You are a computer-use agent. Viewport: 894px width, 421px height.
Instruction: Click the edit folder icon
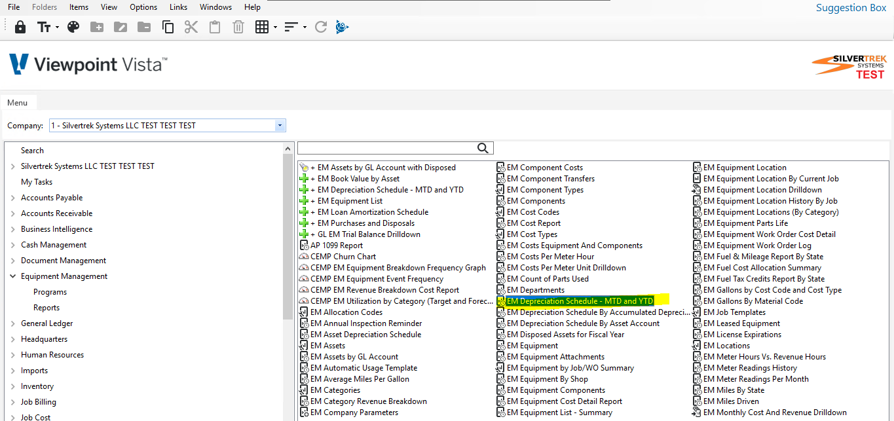click(x=121, y=27)
